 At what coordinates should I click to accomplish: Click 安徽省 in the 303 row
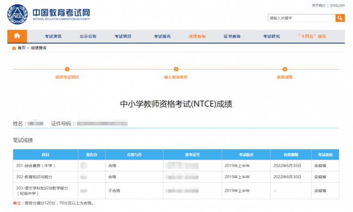click(320, 191)
